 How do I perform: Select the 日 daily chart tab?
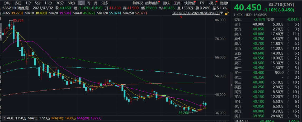tap(81, 3)
